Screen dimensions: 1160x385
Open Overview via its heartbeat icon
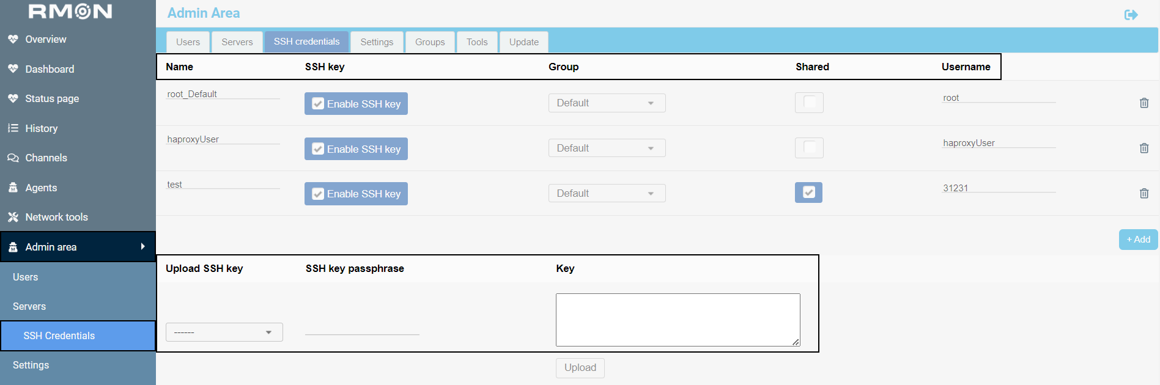[x=13, y=39]
